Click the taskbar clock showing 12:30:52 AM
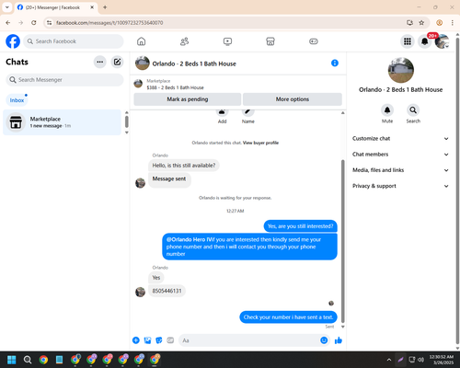This screenshot has height=368, width=460. 442,360
